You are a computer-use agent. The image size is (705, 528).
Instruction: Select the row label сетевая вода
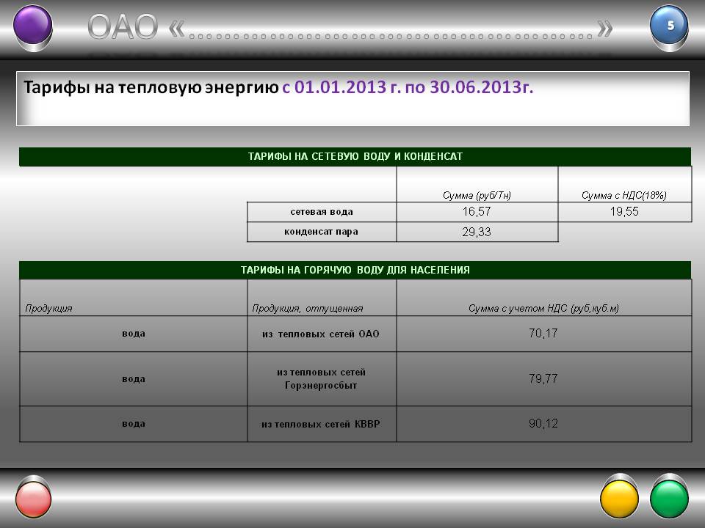tap(322, 211)
